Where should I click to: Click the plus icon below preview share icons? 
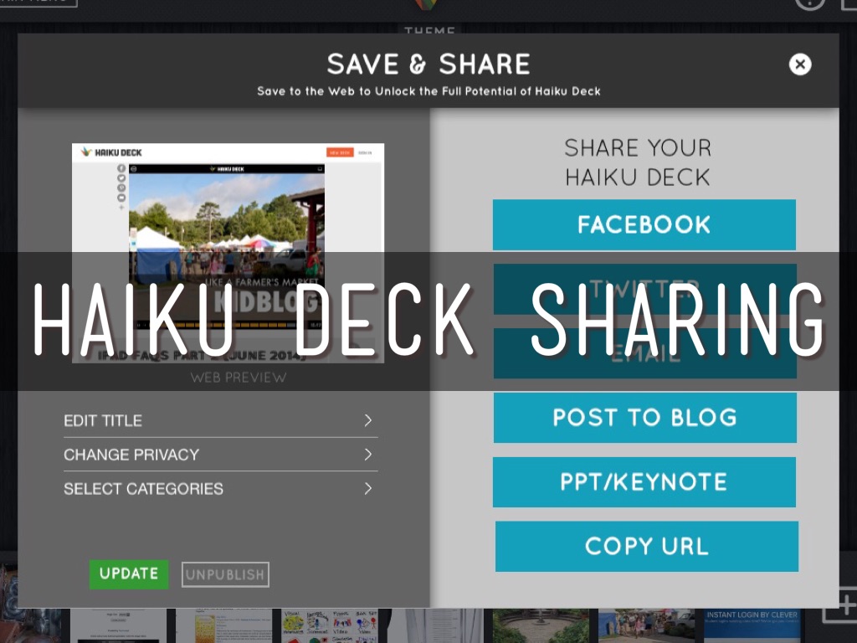(x=121, y=208)
